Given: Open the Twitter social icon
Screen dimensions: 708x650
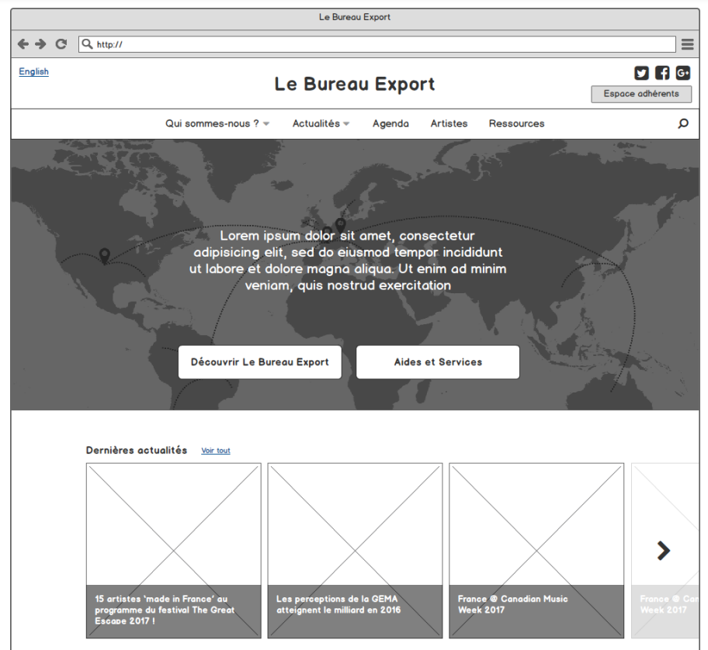Looking at the screenshot, I should click(x=641, y=73).
